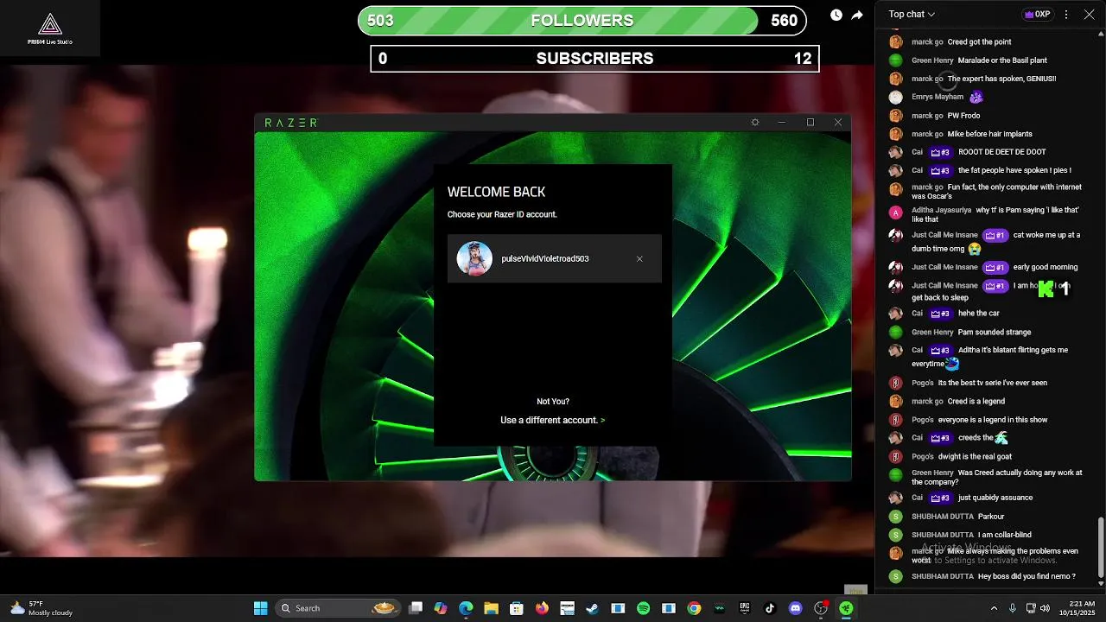Click the PRISM Live Studio logo
Viewport: 1106px width, 622px height.
pos(50,29)
